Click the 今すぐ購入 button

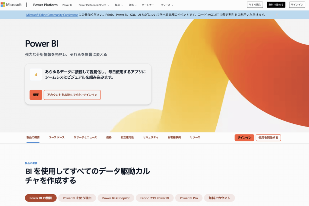point(255,5)
